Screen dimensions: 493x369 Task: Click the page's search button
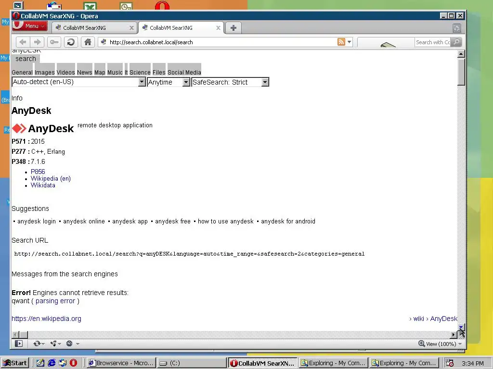click(26, 59)
